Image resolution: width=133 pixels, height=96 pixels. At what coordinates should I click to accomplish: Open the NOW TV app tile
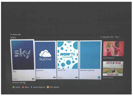point(68,60)
